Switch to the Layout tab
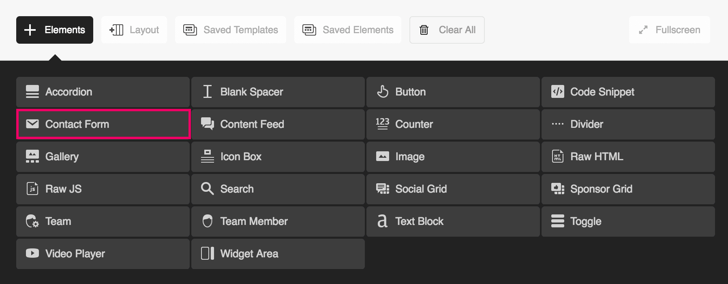728x284 pixels. click(x=134, y=30)
